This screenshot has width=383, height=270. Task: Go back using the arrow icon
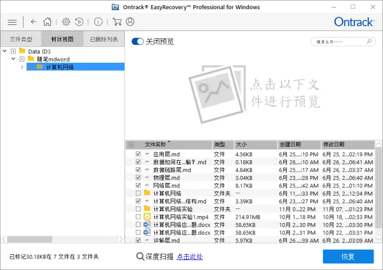34,22
